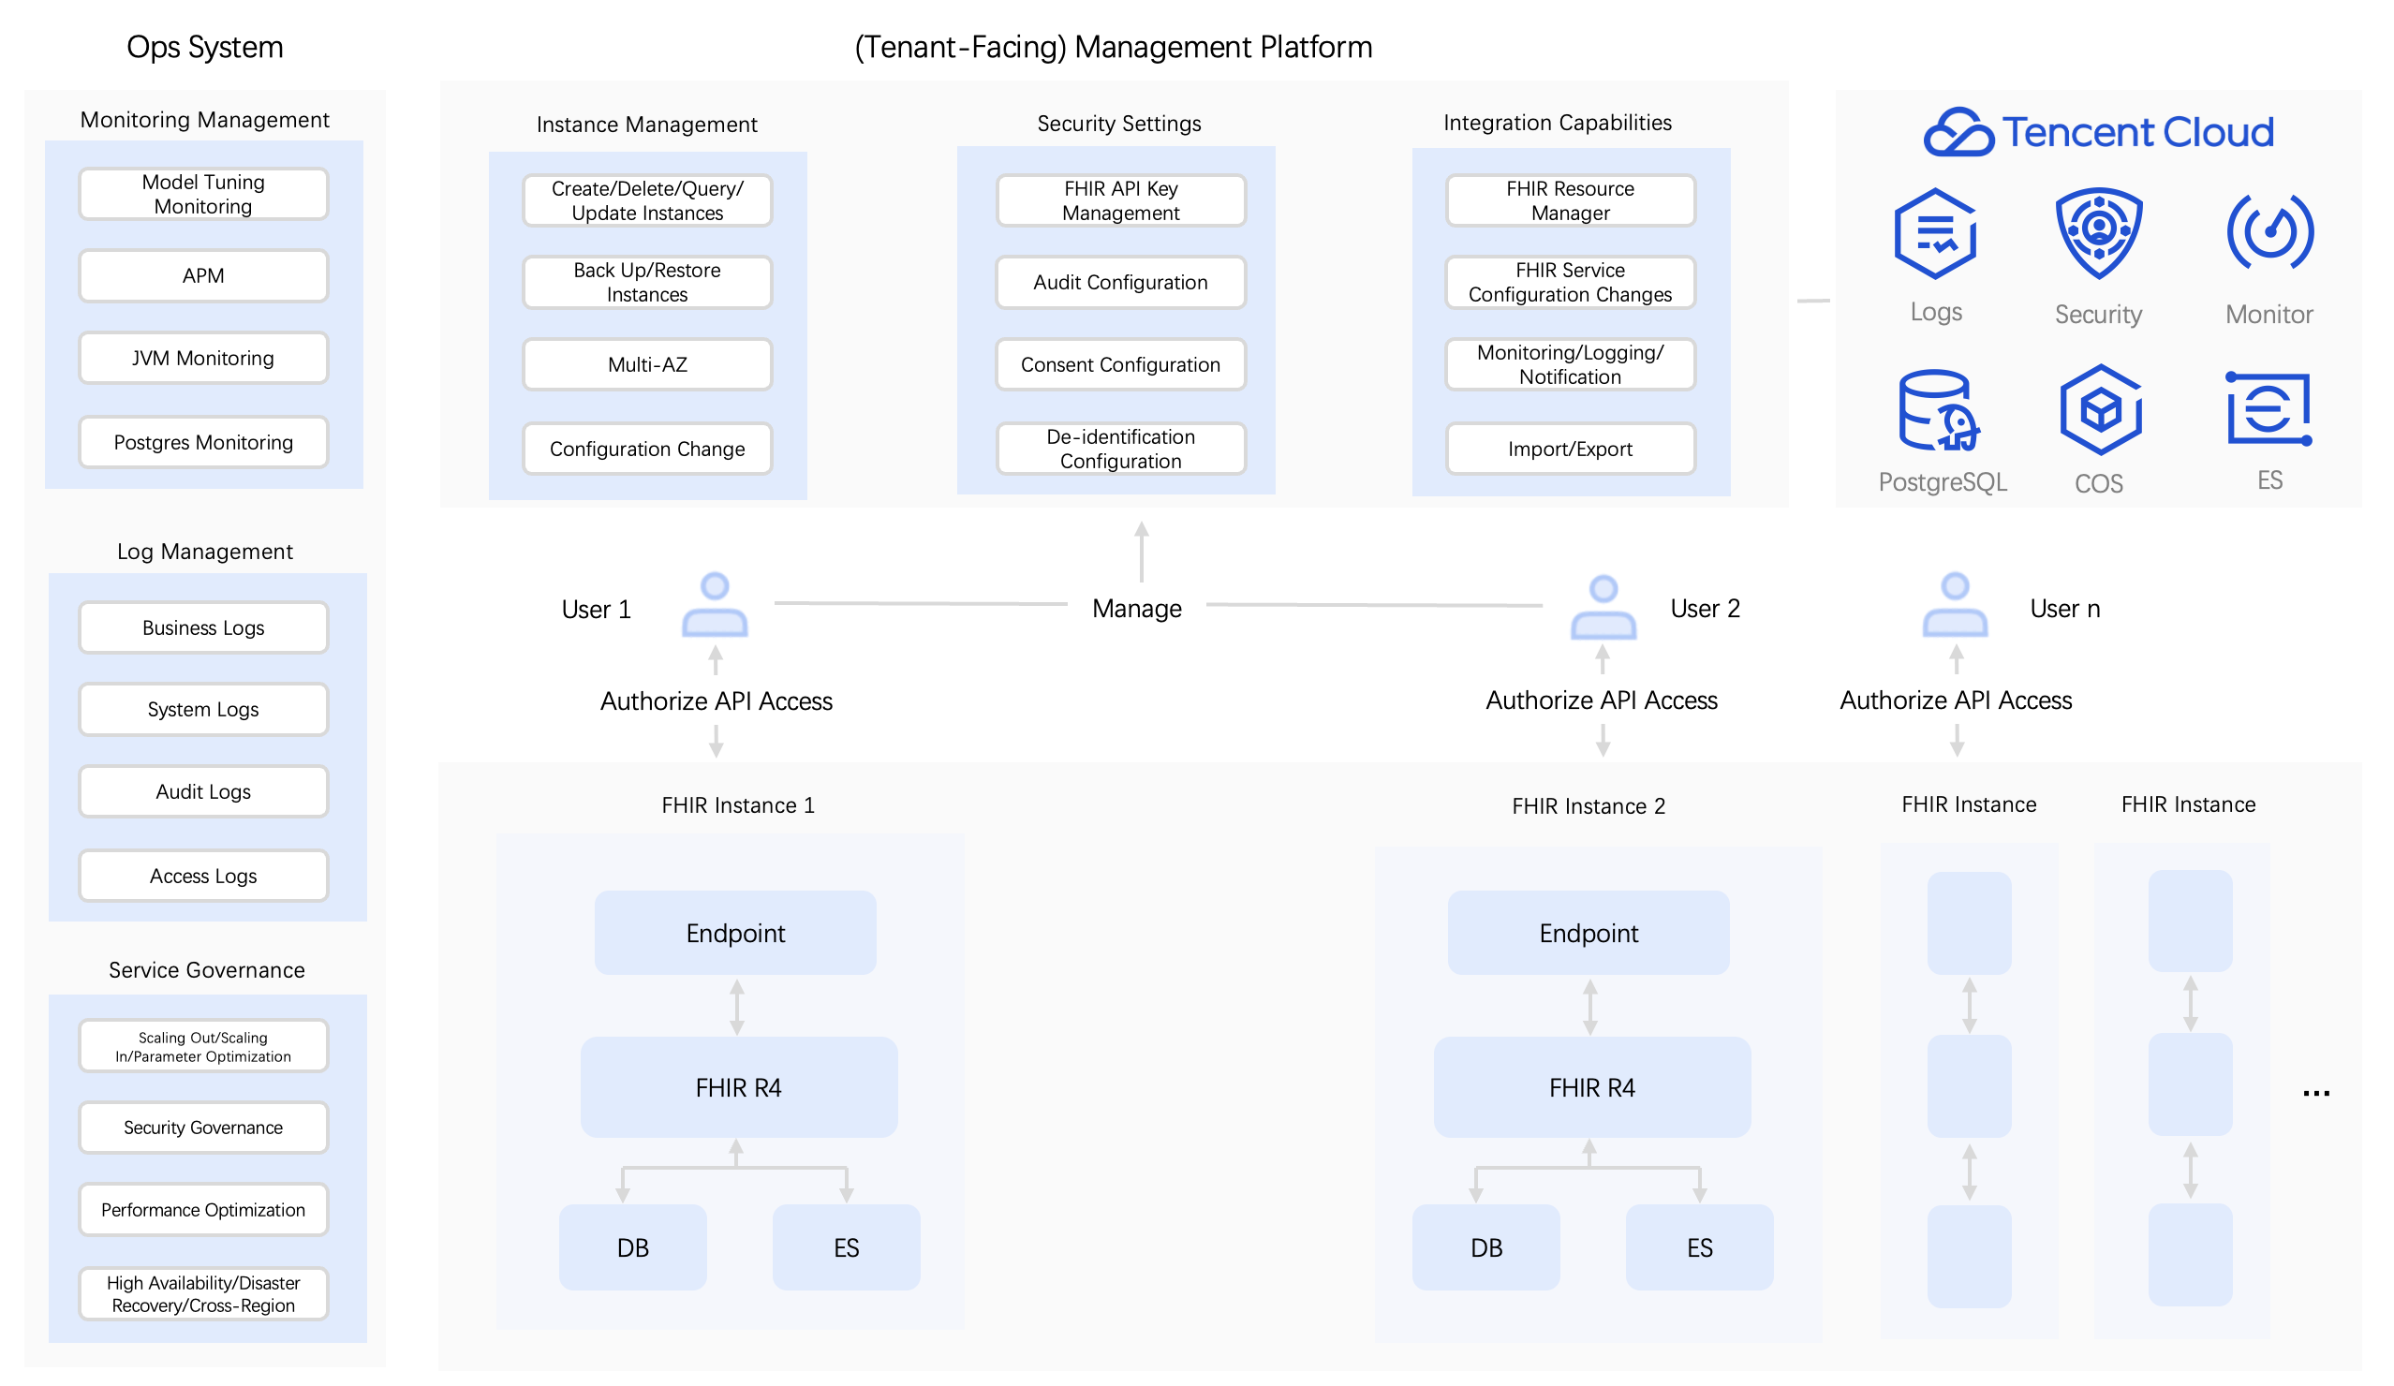Click Endpoint block in FHIR Instance 2
This screenshot has width=2394, height=1386.
point(1589,932)
